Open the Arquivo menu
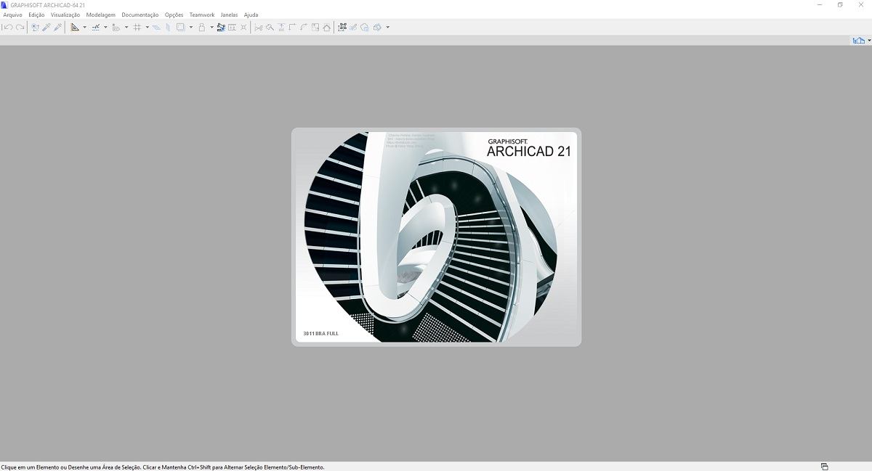Viewport: 872px width, 471px height. (13, 15)
